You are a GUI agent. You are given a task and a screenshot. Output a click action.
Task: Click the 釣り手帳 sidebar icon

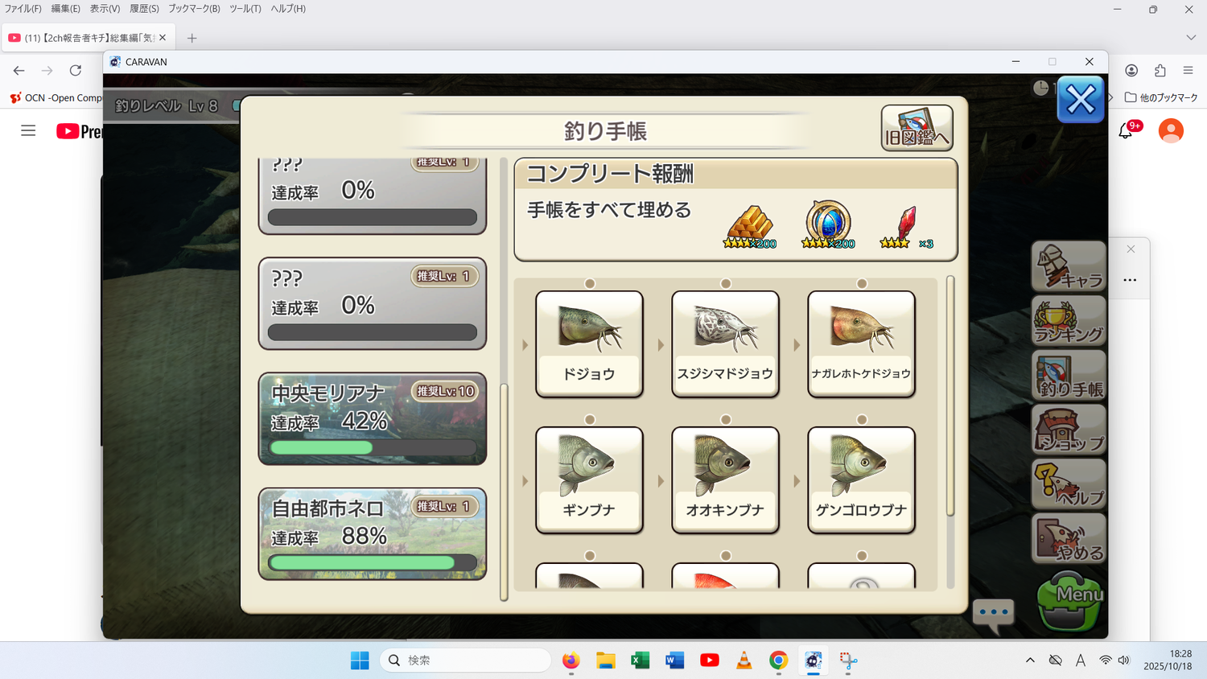1069,376
